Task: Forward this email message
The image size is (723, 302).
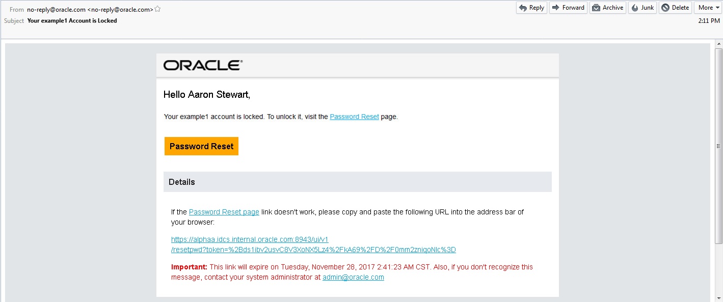Action: click(568, 8)
